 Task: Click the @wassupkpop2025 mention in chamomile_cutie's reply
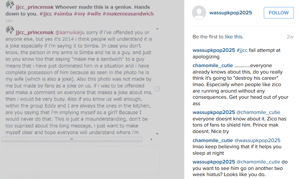[x=257, y=141]
